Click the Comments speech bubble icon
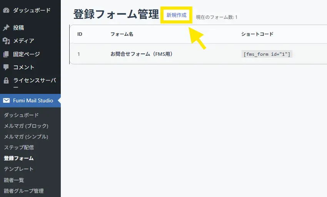This screenshot has height=197, width=327. [x=6, y=67]
